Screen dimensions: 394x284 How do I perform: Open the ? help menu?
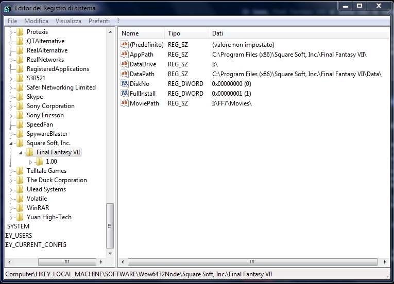118,21
